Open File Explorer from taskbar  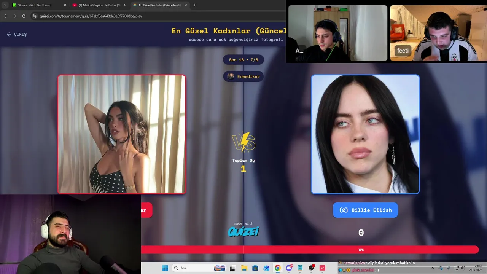point(244,268)
